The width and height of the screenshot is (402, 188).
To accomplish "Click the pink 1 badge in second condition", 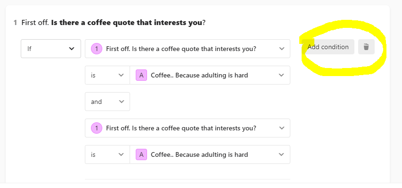I will click(x=97, y=128).
